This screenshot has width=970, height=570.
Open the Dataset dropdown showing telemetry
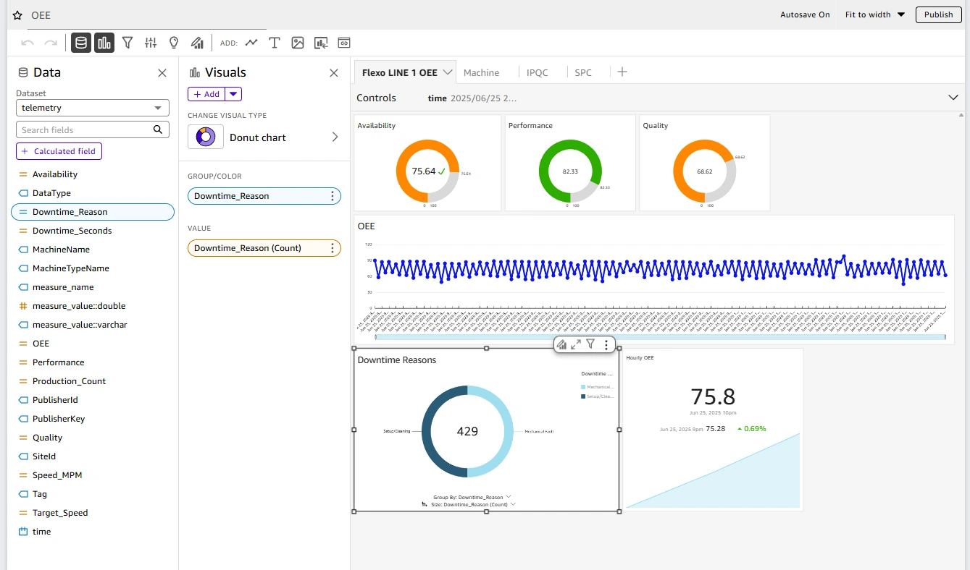[92, 107]
